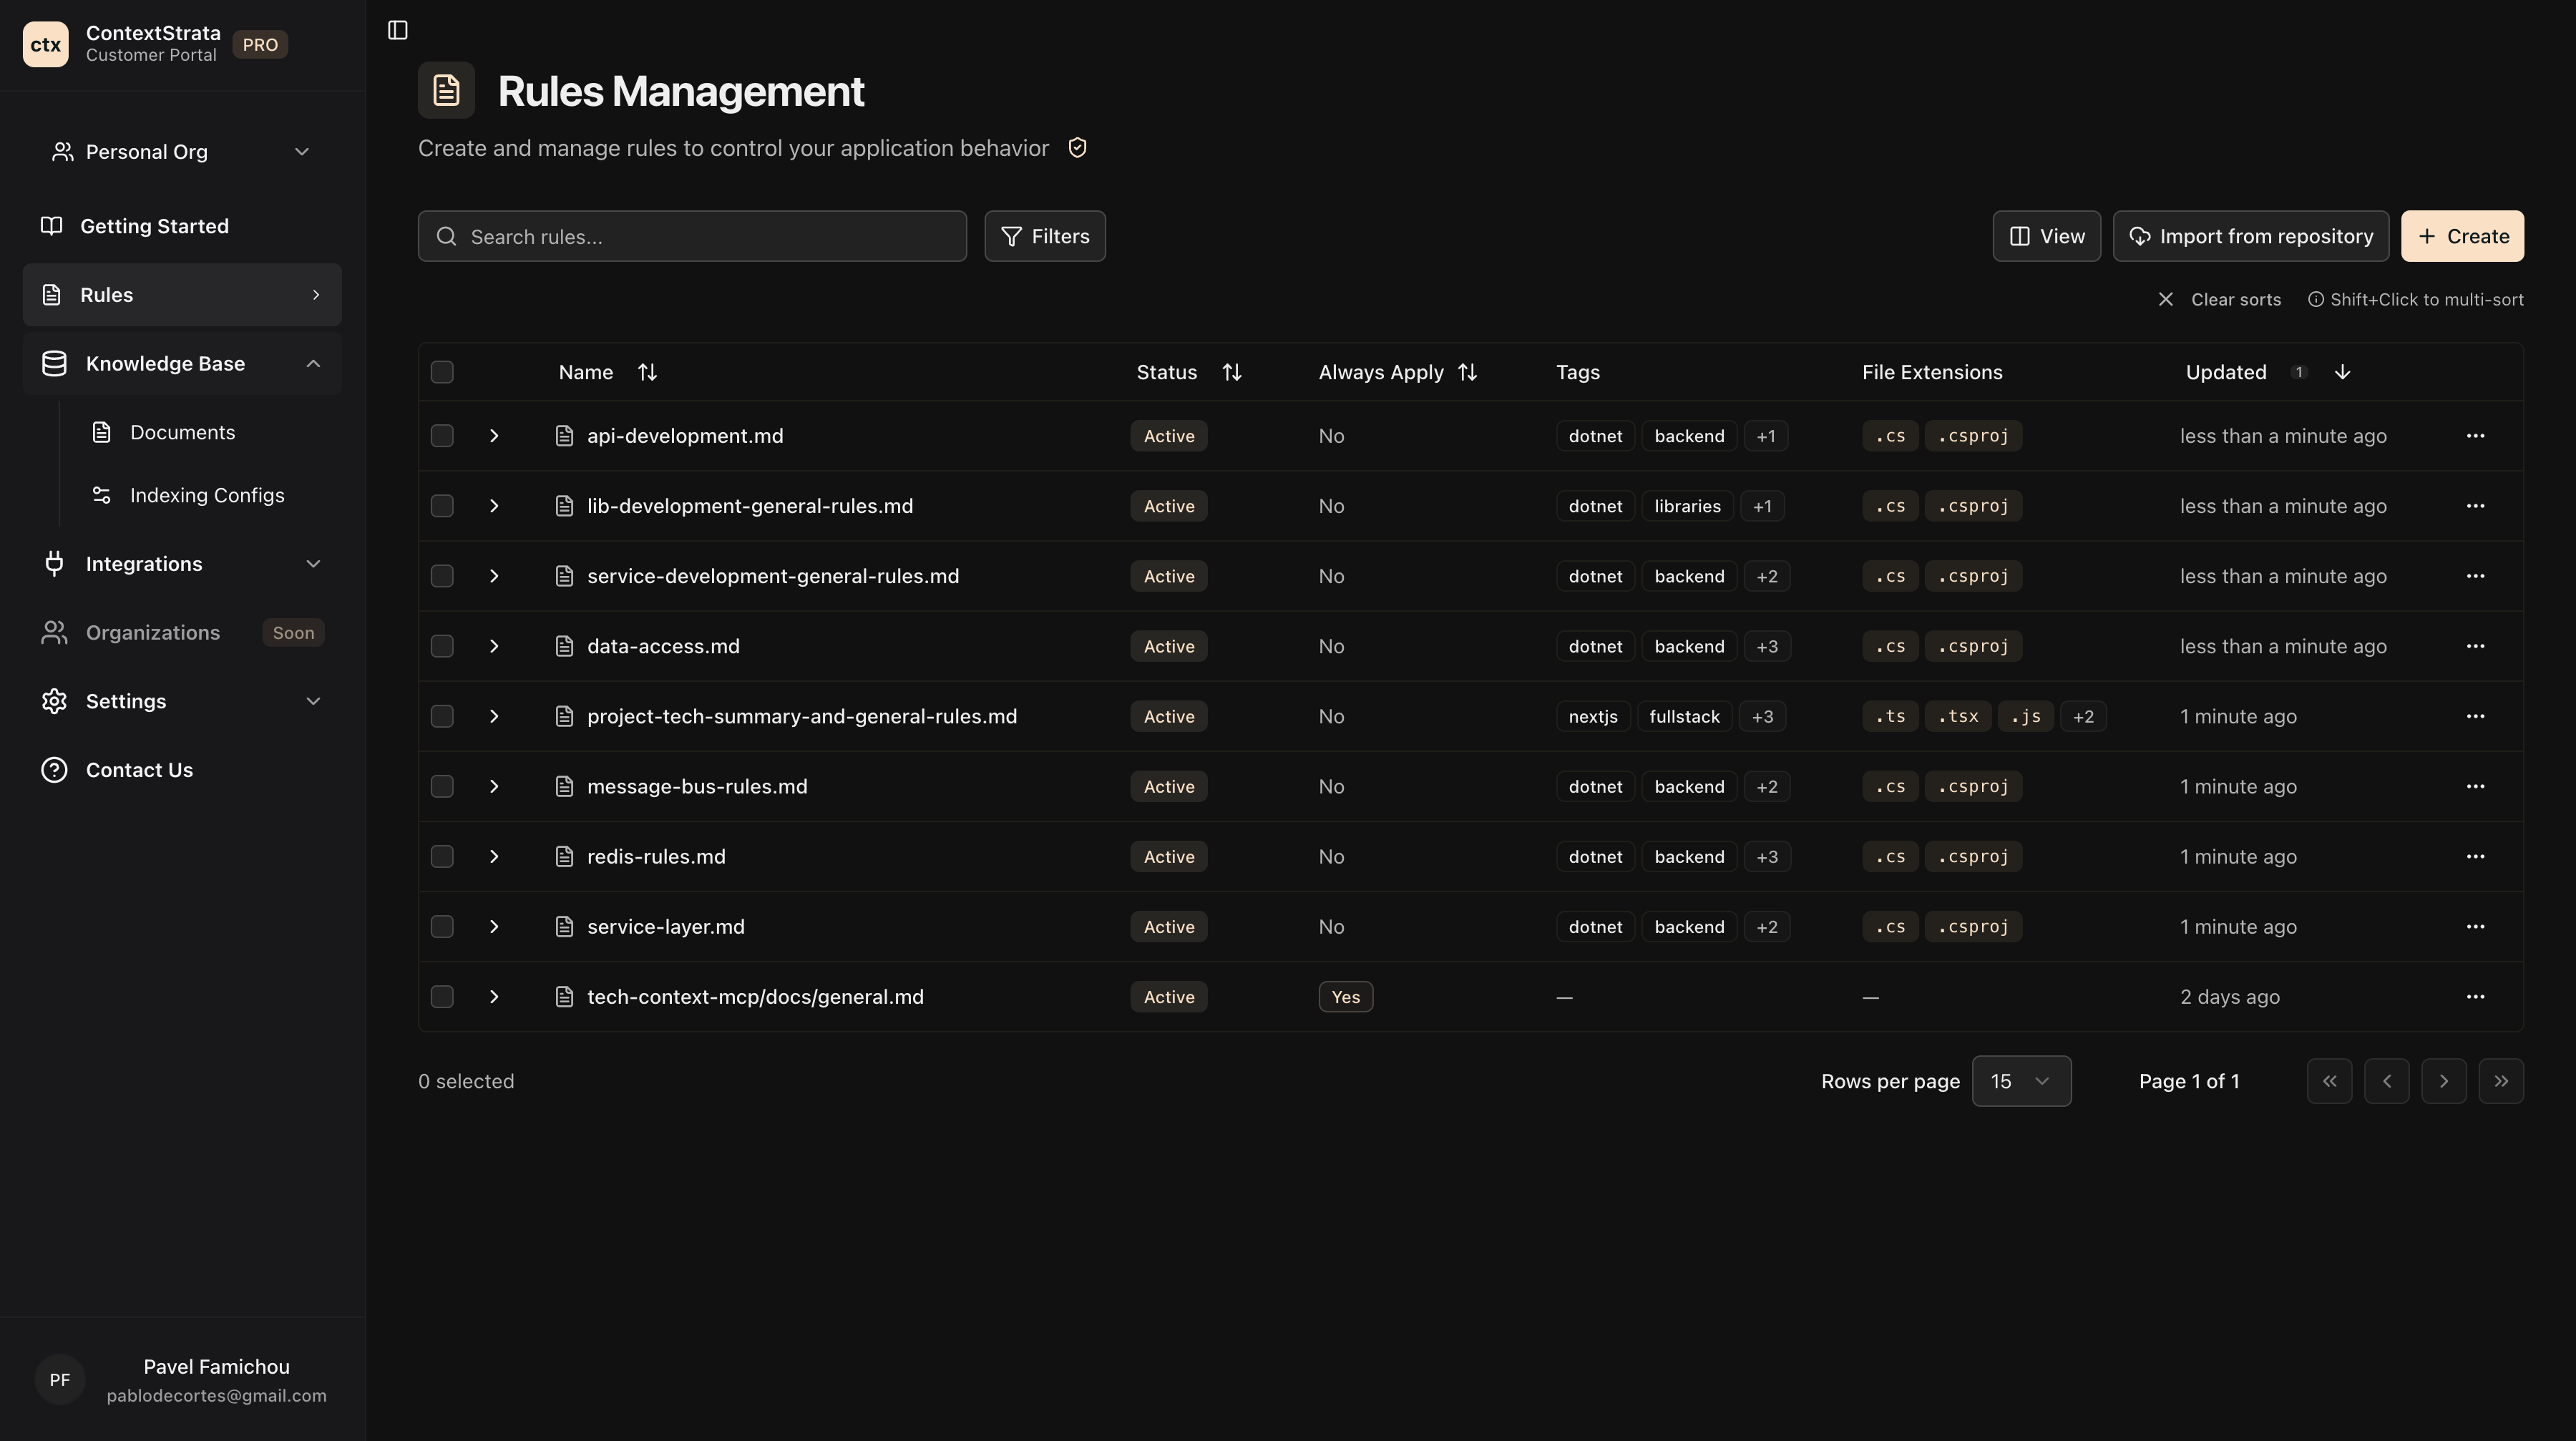Open the Personal Org switcher dropdown
Screen dimensions: 2576x1441
pos(182,152)
